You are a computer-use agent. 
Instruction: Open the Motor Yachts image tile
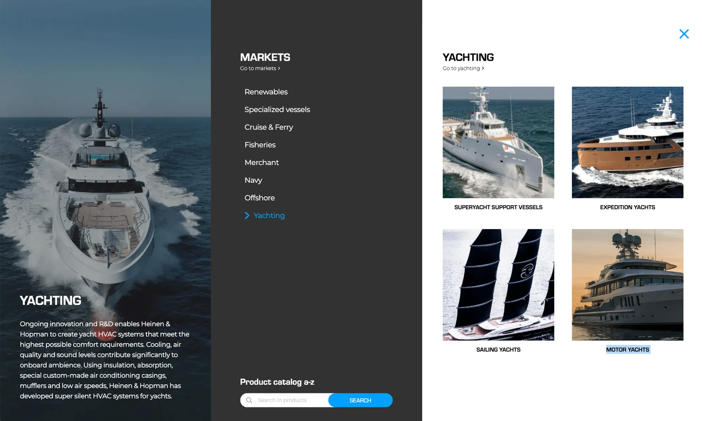click(x=628, y=285)
